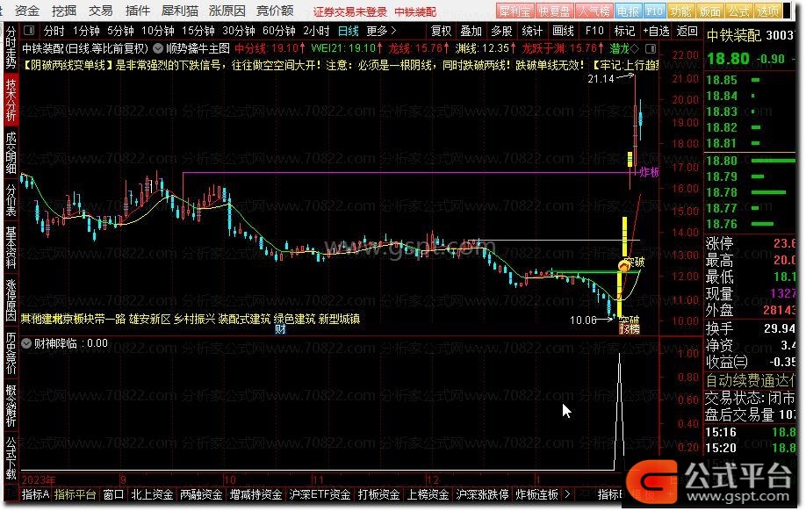The image size is (806, 511).
Task: Activate the 画线 drawing tool
Action: (x=563, y=31)
